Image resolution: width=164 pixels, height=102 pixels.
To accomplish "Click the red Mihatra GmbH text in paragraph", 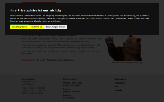I will click(71, 41).
